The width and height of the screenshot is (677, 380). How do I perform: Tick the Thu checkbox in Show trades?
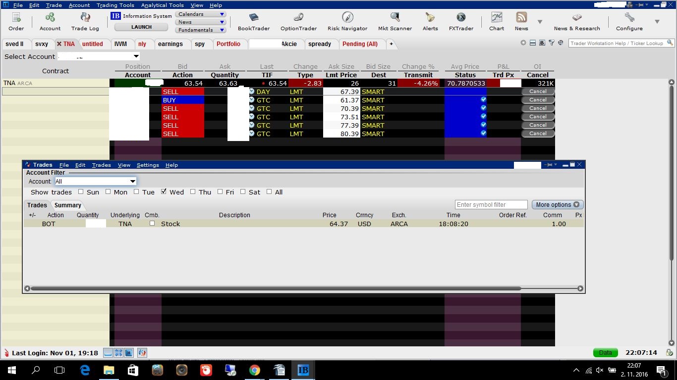tap(193, 191)
